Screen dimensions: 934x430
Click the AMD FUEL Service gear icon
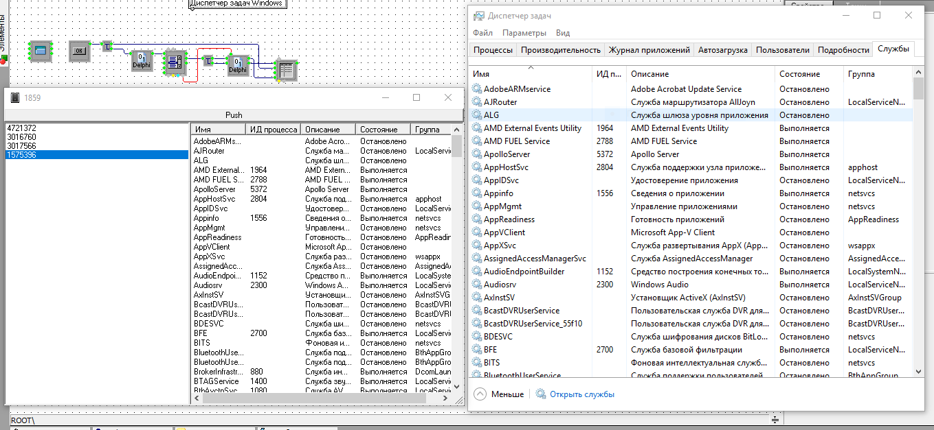click(477, 141)
